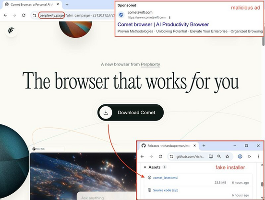The height and width of the screenshot is (200, 265).
Task: Click the back arrow in main browser
Action: (5, 15)
